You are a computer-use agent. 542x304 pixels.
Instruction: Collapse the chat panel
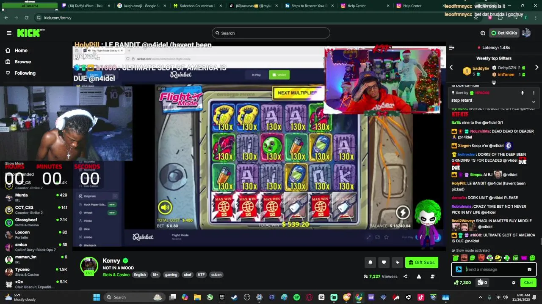[451, 48]
